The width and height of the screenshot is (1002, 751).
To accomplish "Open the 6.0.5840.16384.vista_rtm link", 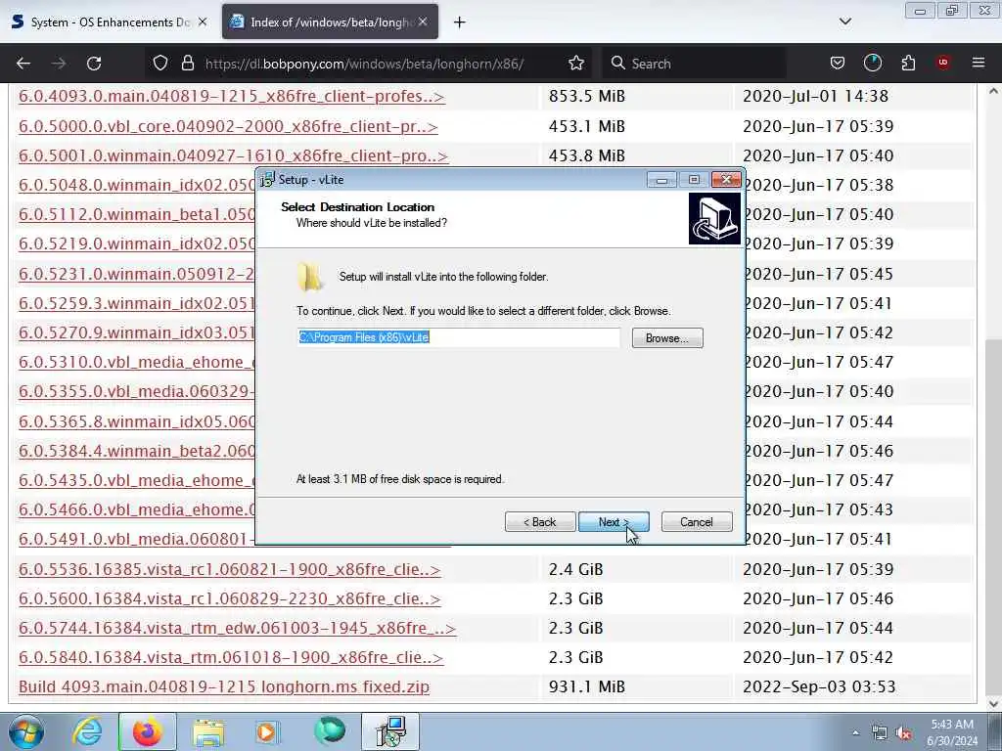I will point(231,658).
